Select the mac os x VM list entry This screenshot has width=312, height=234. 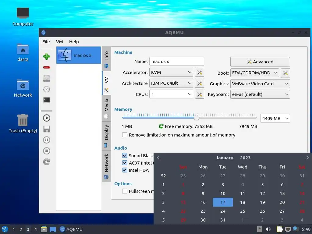click(79, 55)
